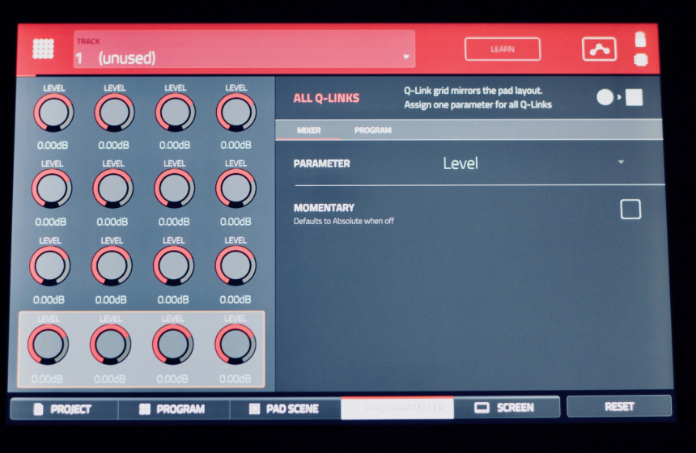
Task: Open the main menu grid icon
Action: tap(43, 49)
